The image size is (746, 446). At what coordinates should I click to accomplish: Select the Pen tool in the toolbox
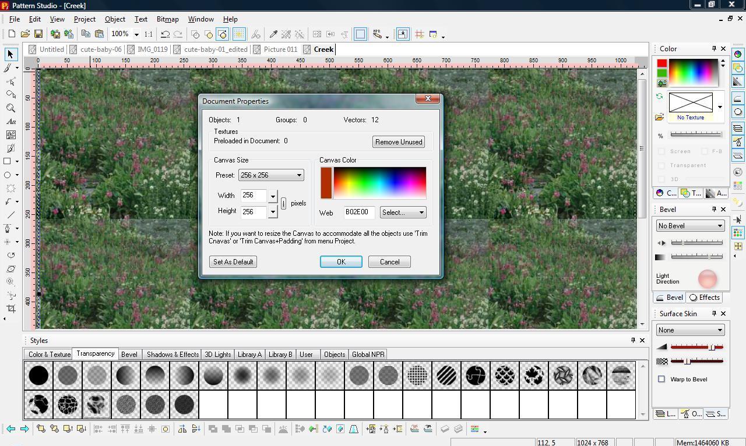tap(8, 228)
